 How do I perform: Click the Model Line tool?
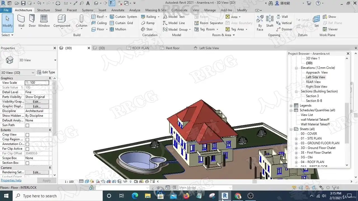coord(174,23)
